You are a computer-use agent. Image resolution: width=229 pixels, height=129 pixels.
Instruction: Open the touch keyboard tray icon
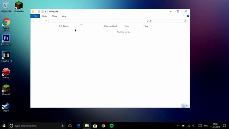[x=200, y=126]
